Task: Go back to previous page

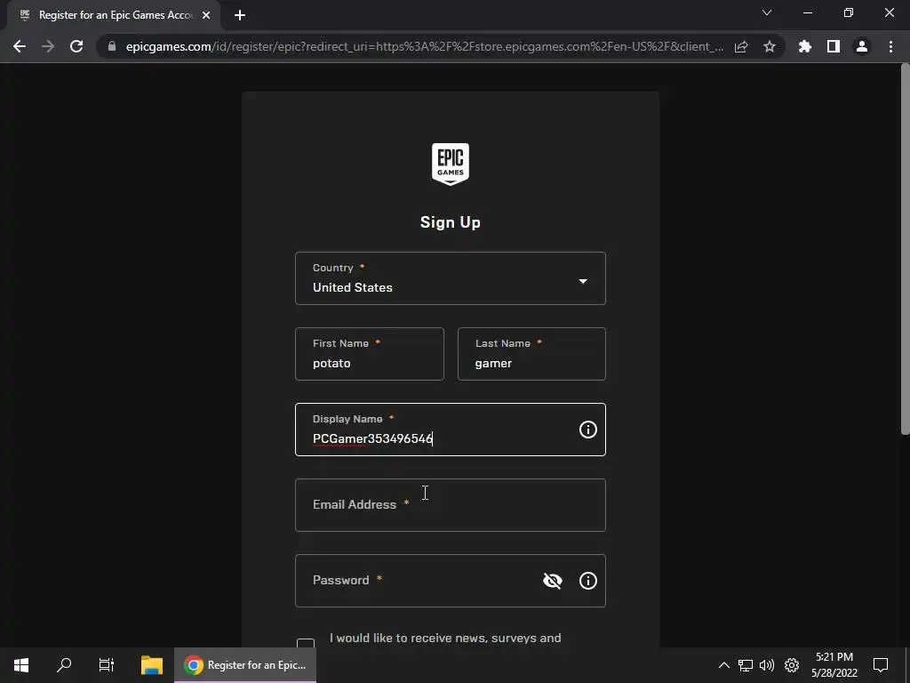Action: pos(20,46)
